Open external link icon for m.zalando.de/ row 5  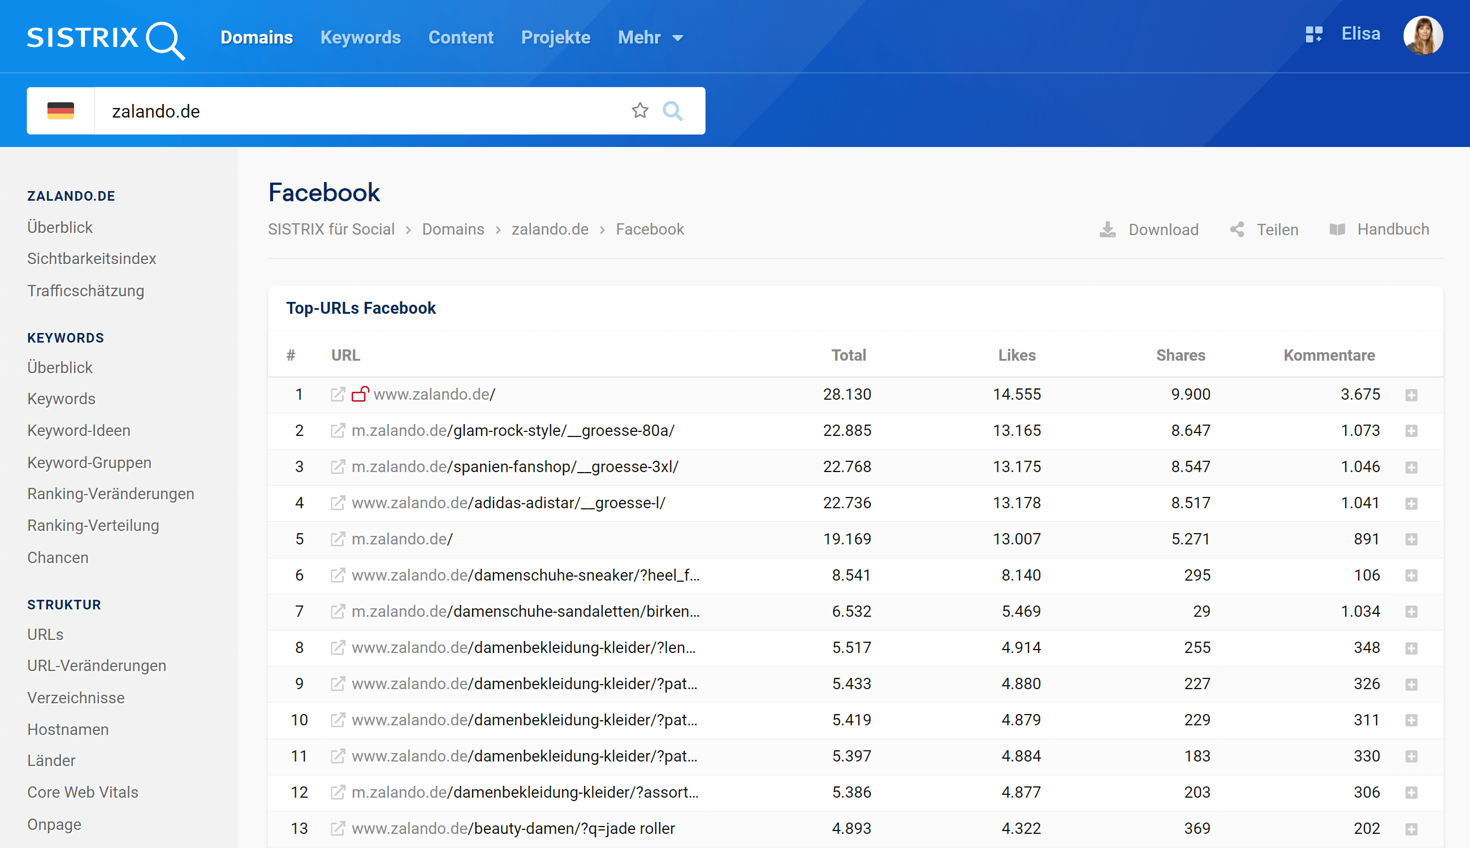pyautogui.click(x=337, y=539)
